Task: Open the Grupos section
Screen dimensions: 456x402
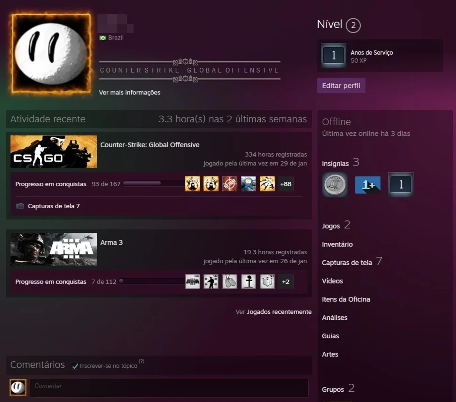Action: pos(333,389)
